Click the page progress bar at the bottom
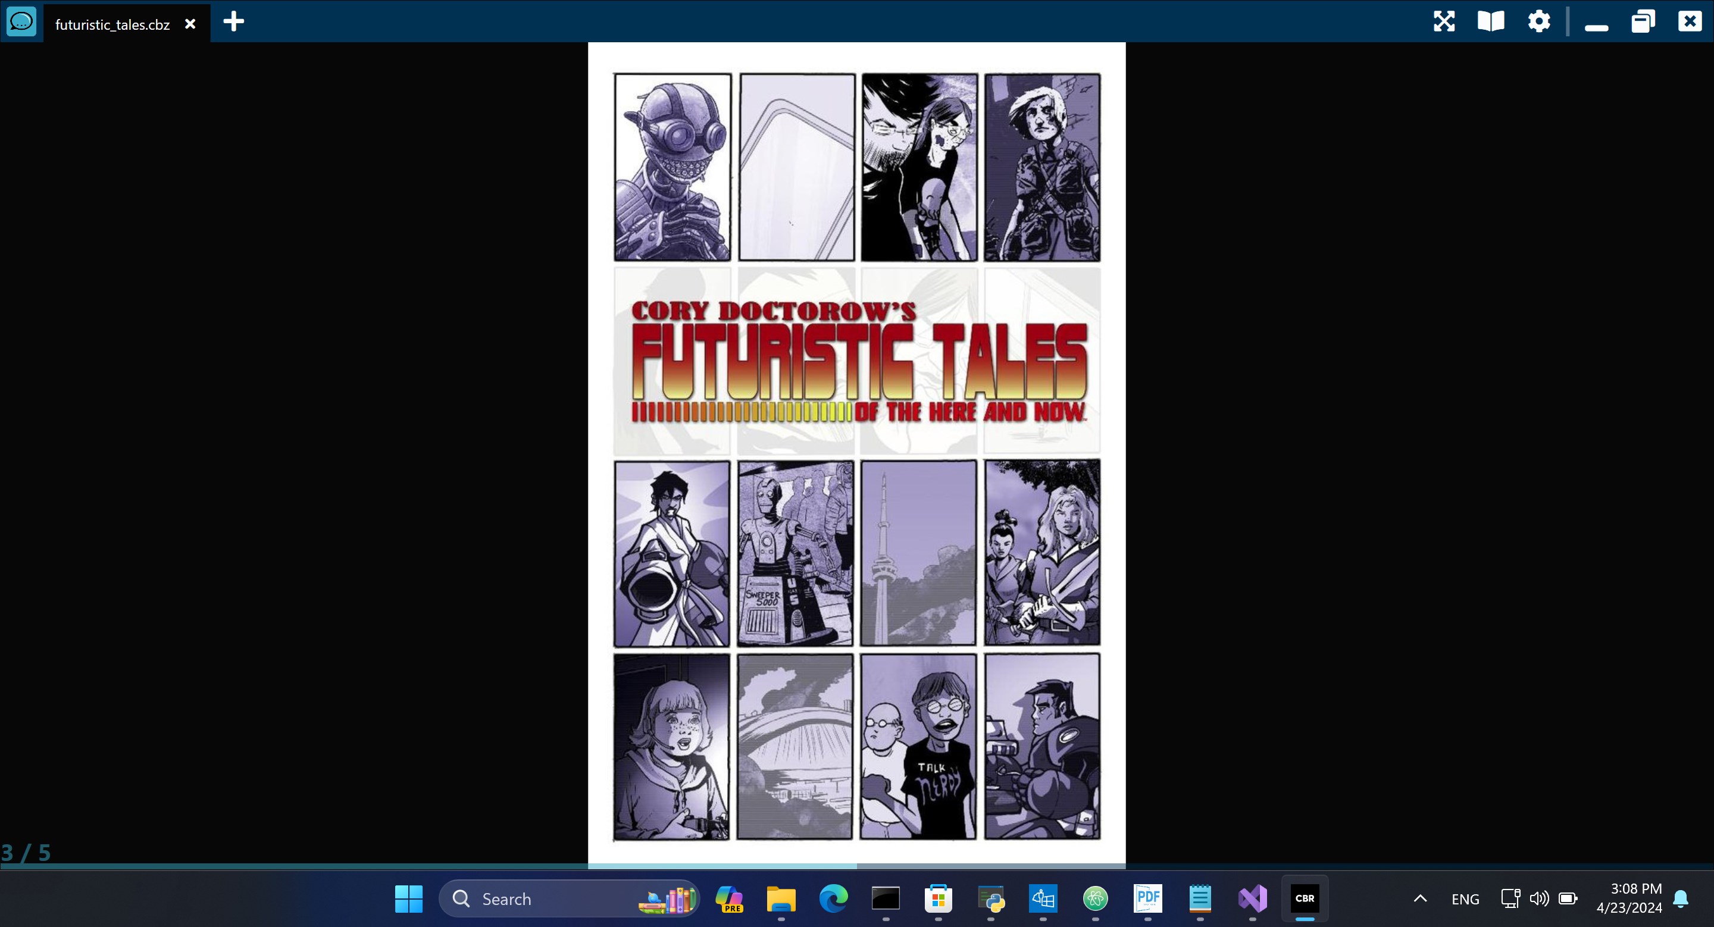Screen dimensions: 1714x927 point(856,866)
